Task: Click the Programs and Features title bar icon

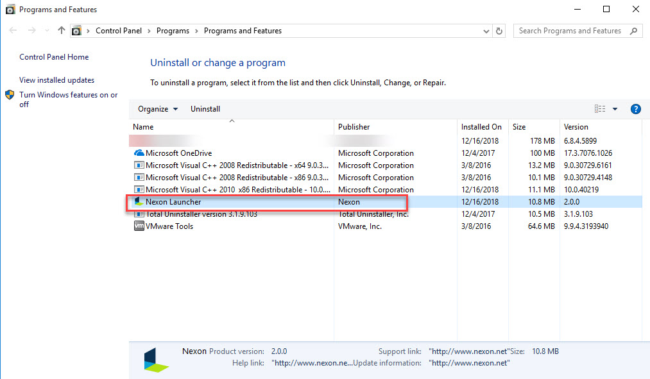Action: click(10, 9)
